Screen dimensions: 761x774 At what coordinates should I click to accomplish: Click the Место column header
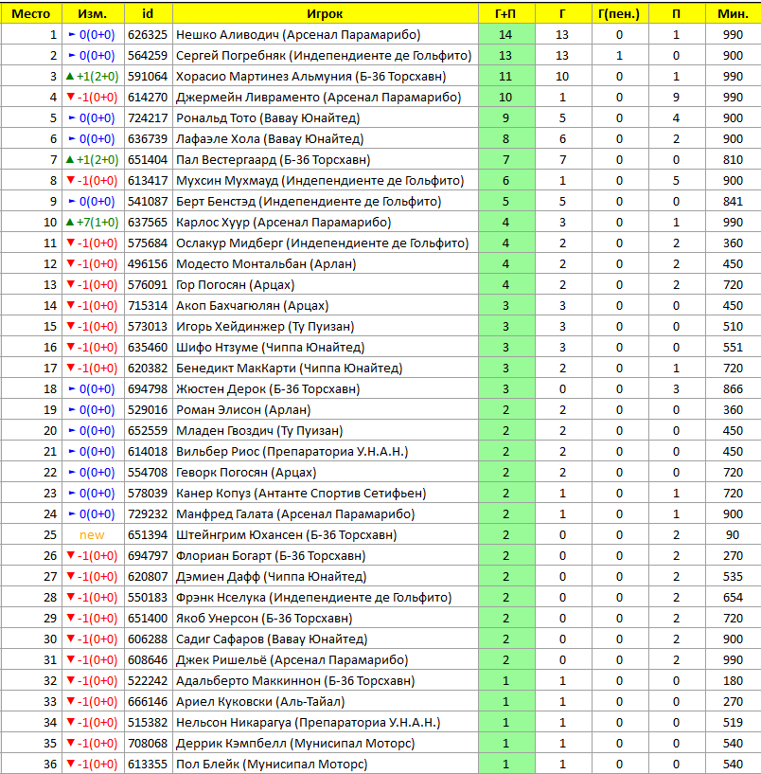[x=30, y=14]
